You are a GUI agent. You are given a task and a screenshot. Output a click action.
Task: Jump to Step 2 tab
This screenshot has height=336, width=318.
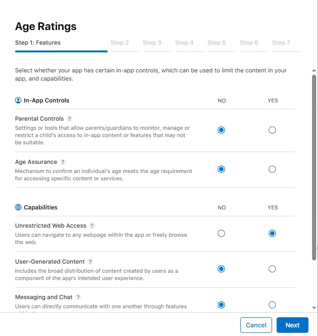coord(120,43)
